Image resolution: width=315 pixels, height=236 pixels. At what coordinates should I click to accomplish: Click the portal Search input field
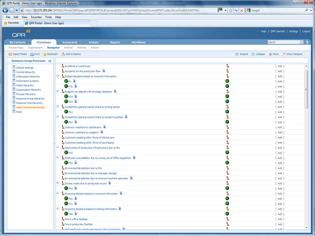[x=283, y=42]
